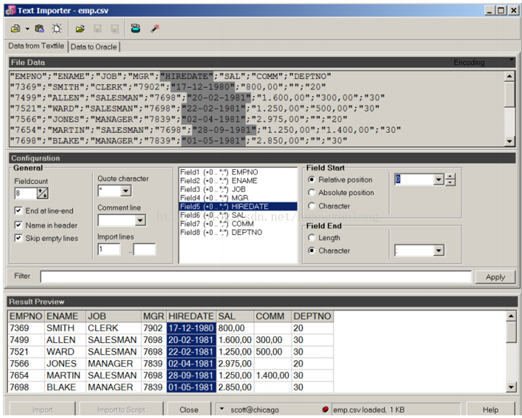Click the Paste data from clipboard icon

[40, 29]
